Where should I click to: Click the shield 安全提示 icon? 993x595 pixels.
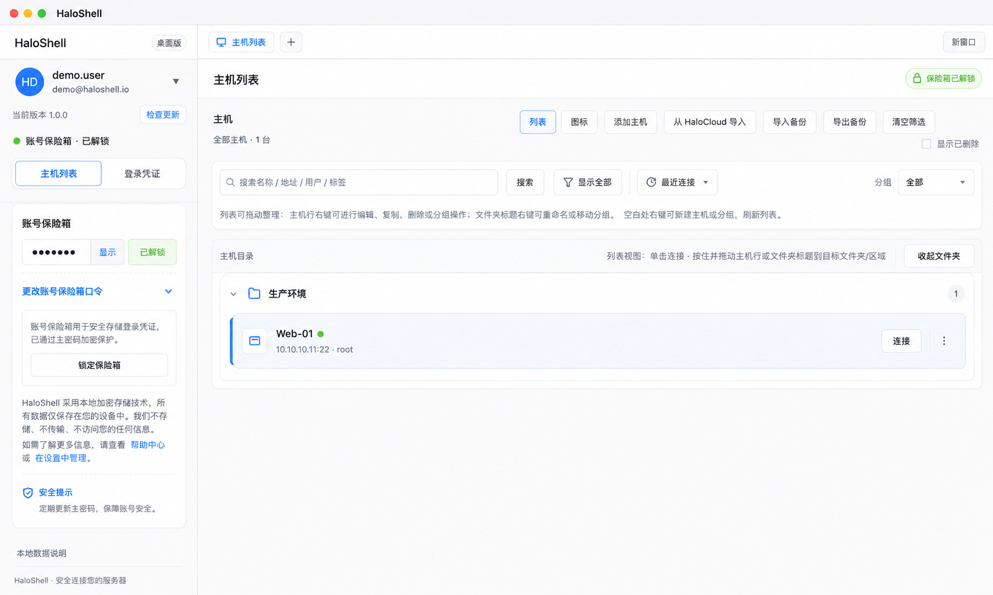coord(28,493)
